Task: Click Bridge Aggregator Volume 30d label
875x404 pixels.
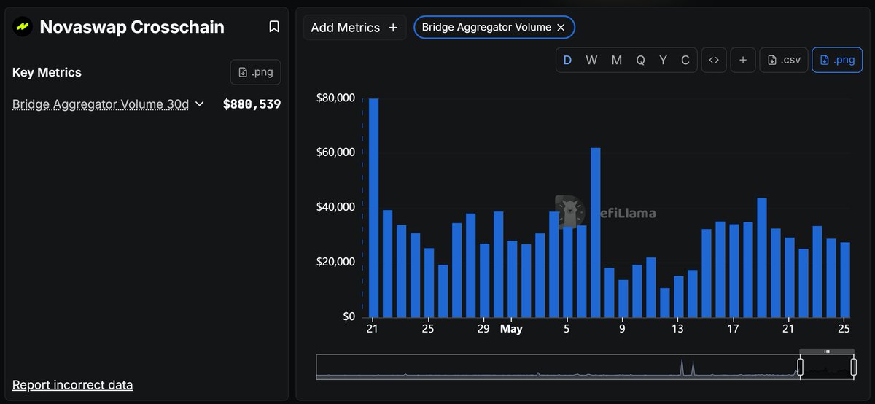Action: (101, 104)
